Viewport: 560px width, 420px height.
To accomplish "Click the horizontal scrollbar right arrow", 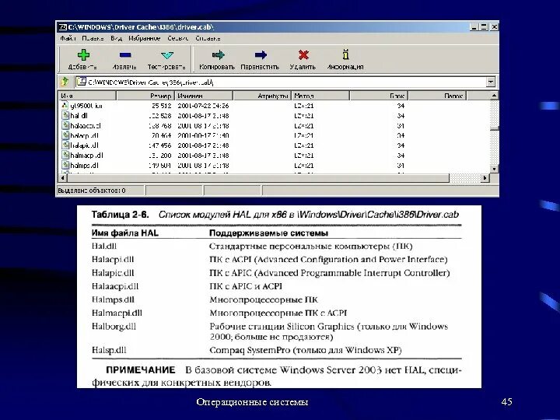I will tap(485, 177).
